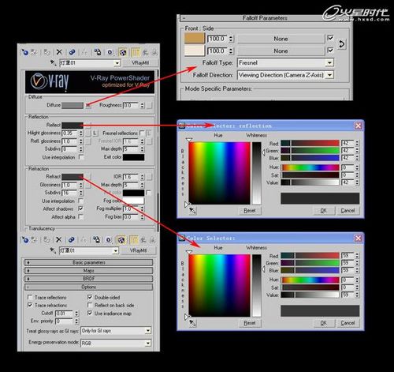Click eyedropper beside material name above Basic parameters rollout

53,250
